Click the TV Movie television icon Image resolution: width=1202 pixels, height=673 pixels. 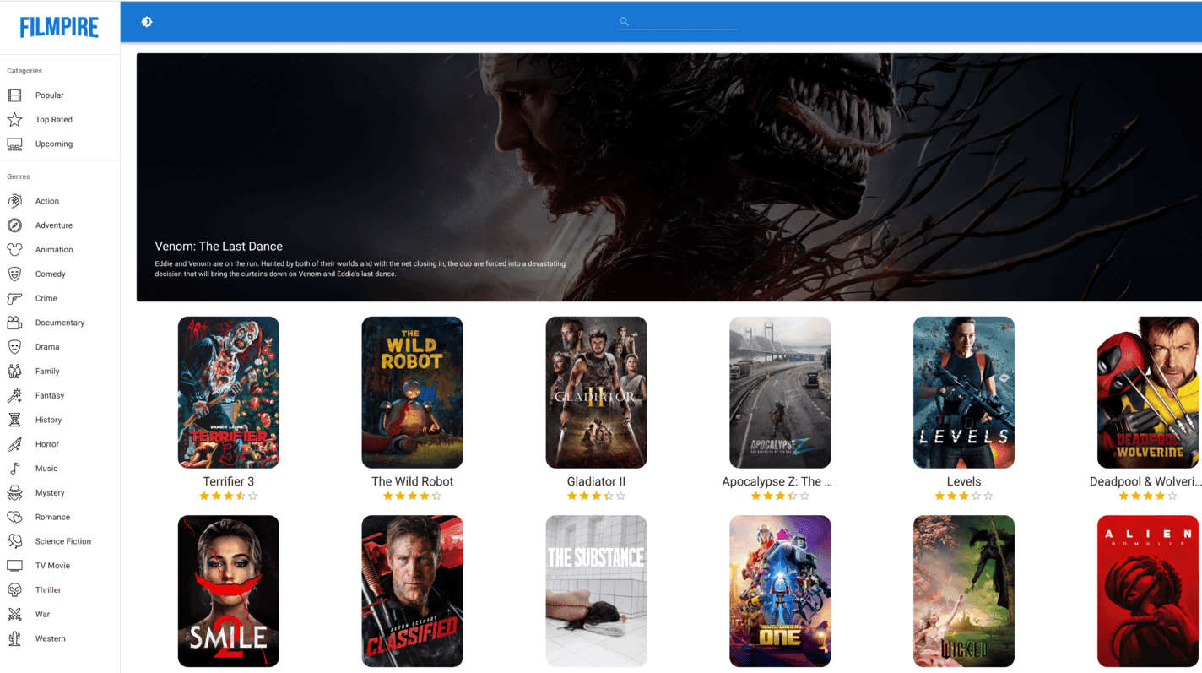(14, 566)
